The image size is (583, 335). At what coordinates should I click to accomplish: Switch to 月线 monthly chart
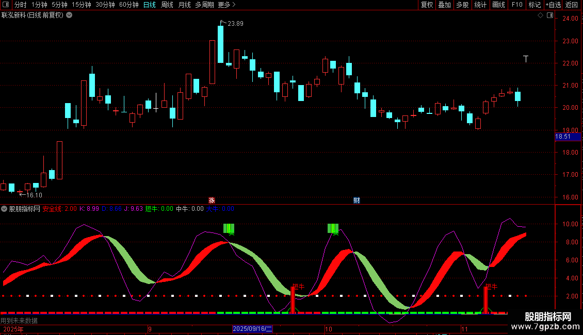(184, 5)
